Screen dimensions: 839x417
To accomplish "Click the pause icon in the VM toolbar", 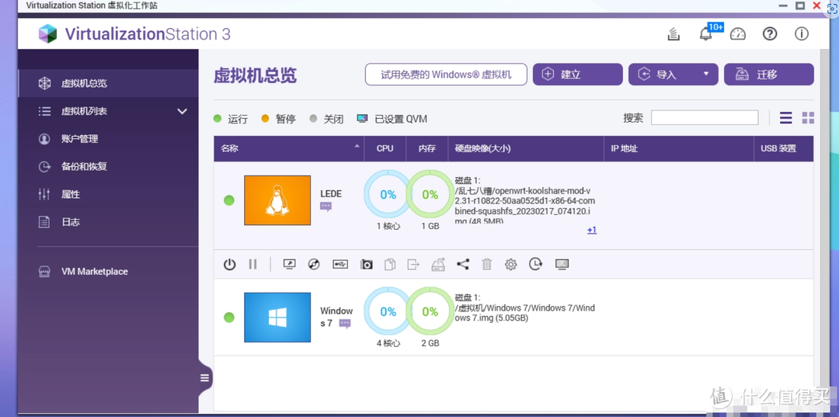I will point(253,264).
